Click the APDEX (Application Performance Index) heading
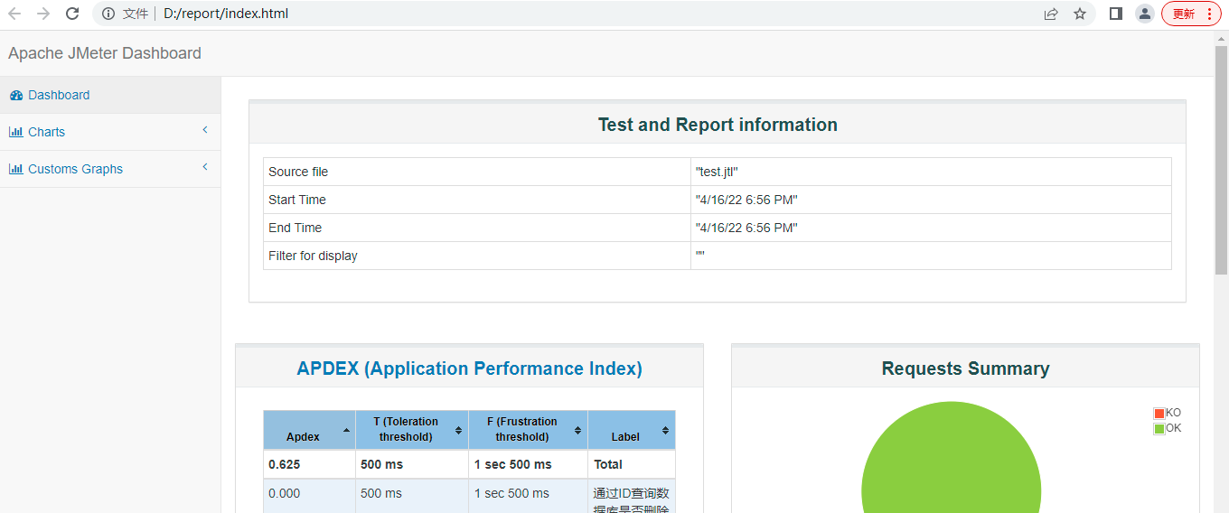 point(469,368)
